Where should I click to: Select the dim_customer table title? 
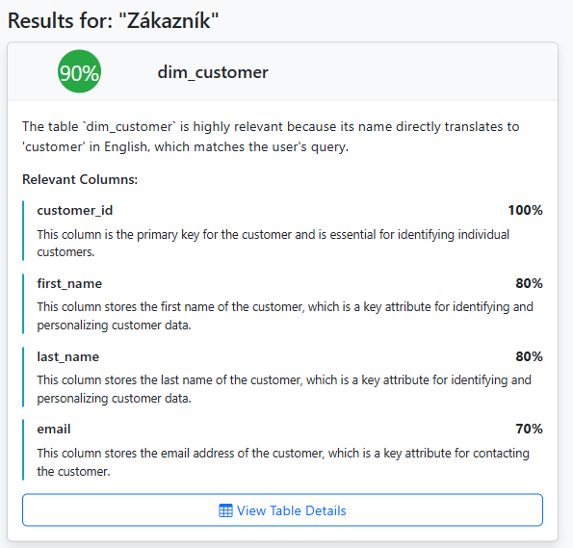(213, 72)
